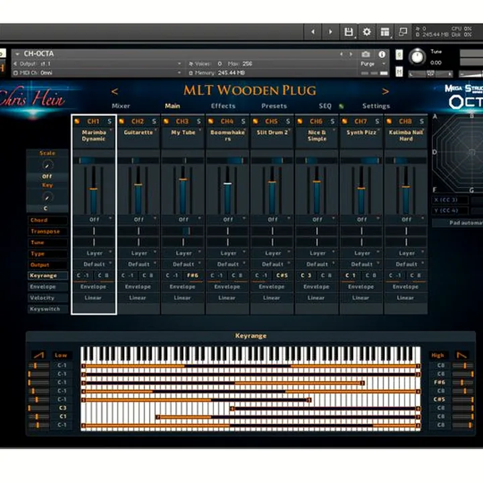Turn the Key knob
The width and height of the screenshot is (483, 483).
pyautogui.click(x=47, y=197)
